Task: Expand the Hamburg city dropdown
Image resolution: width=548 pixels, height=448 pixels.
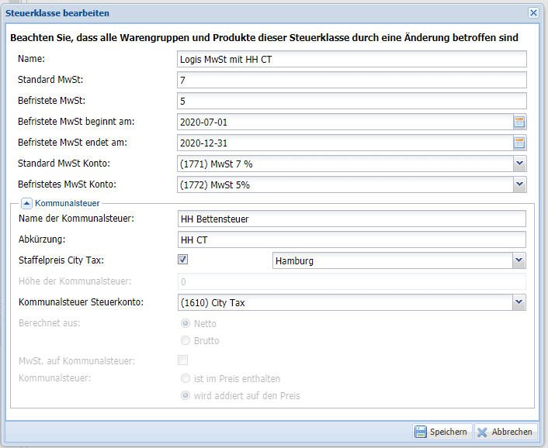Action: [519, 260]
